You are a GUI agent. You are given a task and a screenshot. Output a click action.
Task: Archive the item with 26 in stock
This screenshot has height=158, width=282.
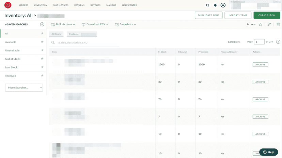(261, 99)
